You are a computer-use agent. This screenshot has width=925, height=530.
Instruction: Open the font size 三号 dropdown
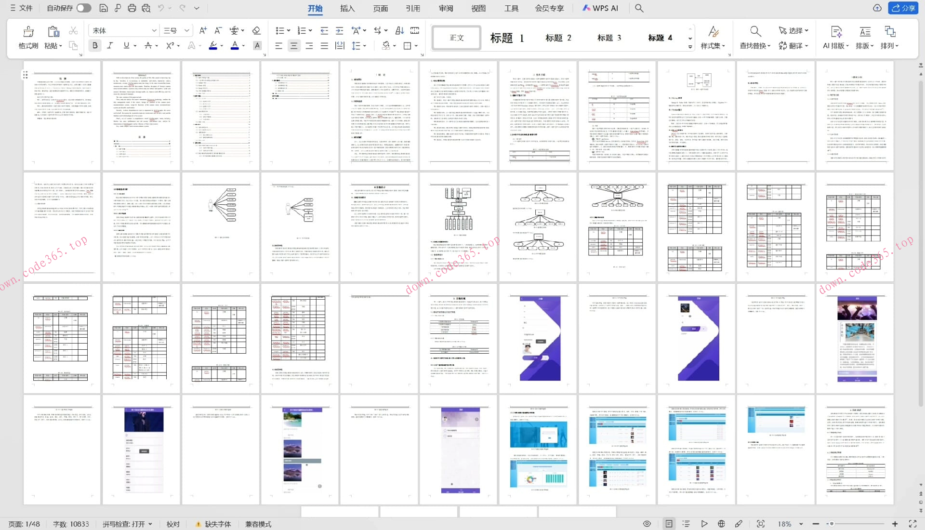click(x=187, y=30)
